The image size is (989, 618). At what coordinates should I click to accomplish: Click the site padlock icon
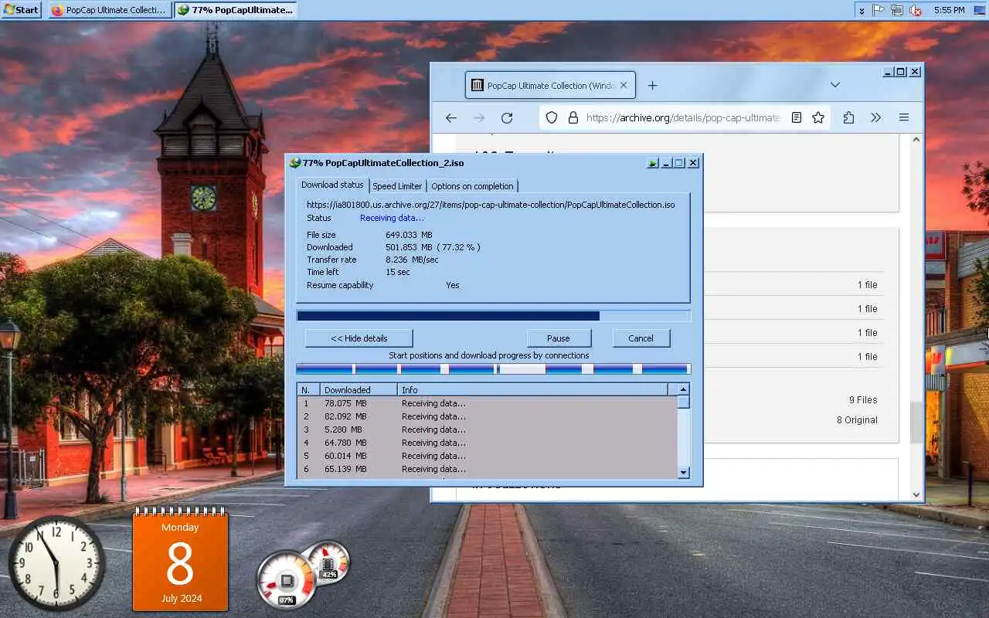click(x=573, y=117)
